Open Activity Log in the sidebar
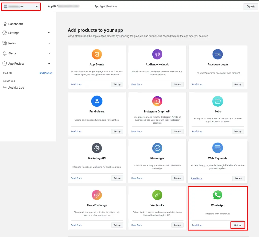The image size is (259, 237). pyautogui.click(x=16, y=87)
